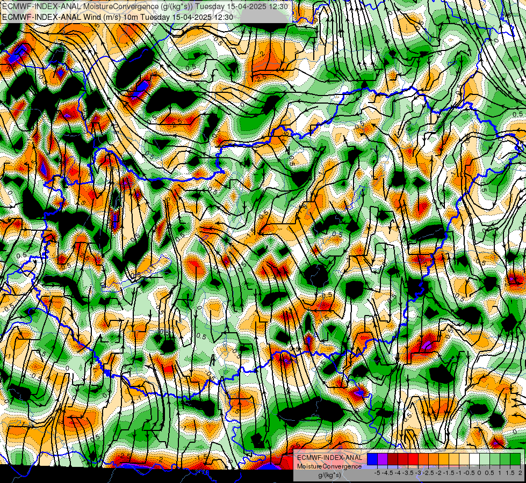This screenshot has width=526, height=483.
Task: Pick the medium green swatch between 1 and 1.5
Action: (505, 459)
